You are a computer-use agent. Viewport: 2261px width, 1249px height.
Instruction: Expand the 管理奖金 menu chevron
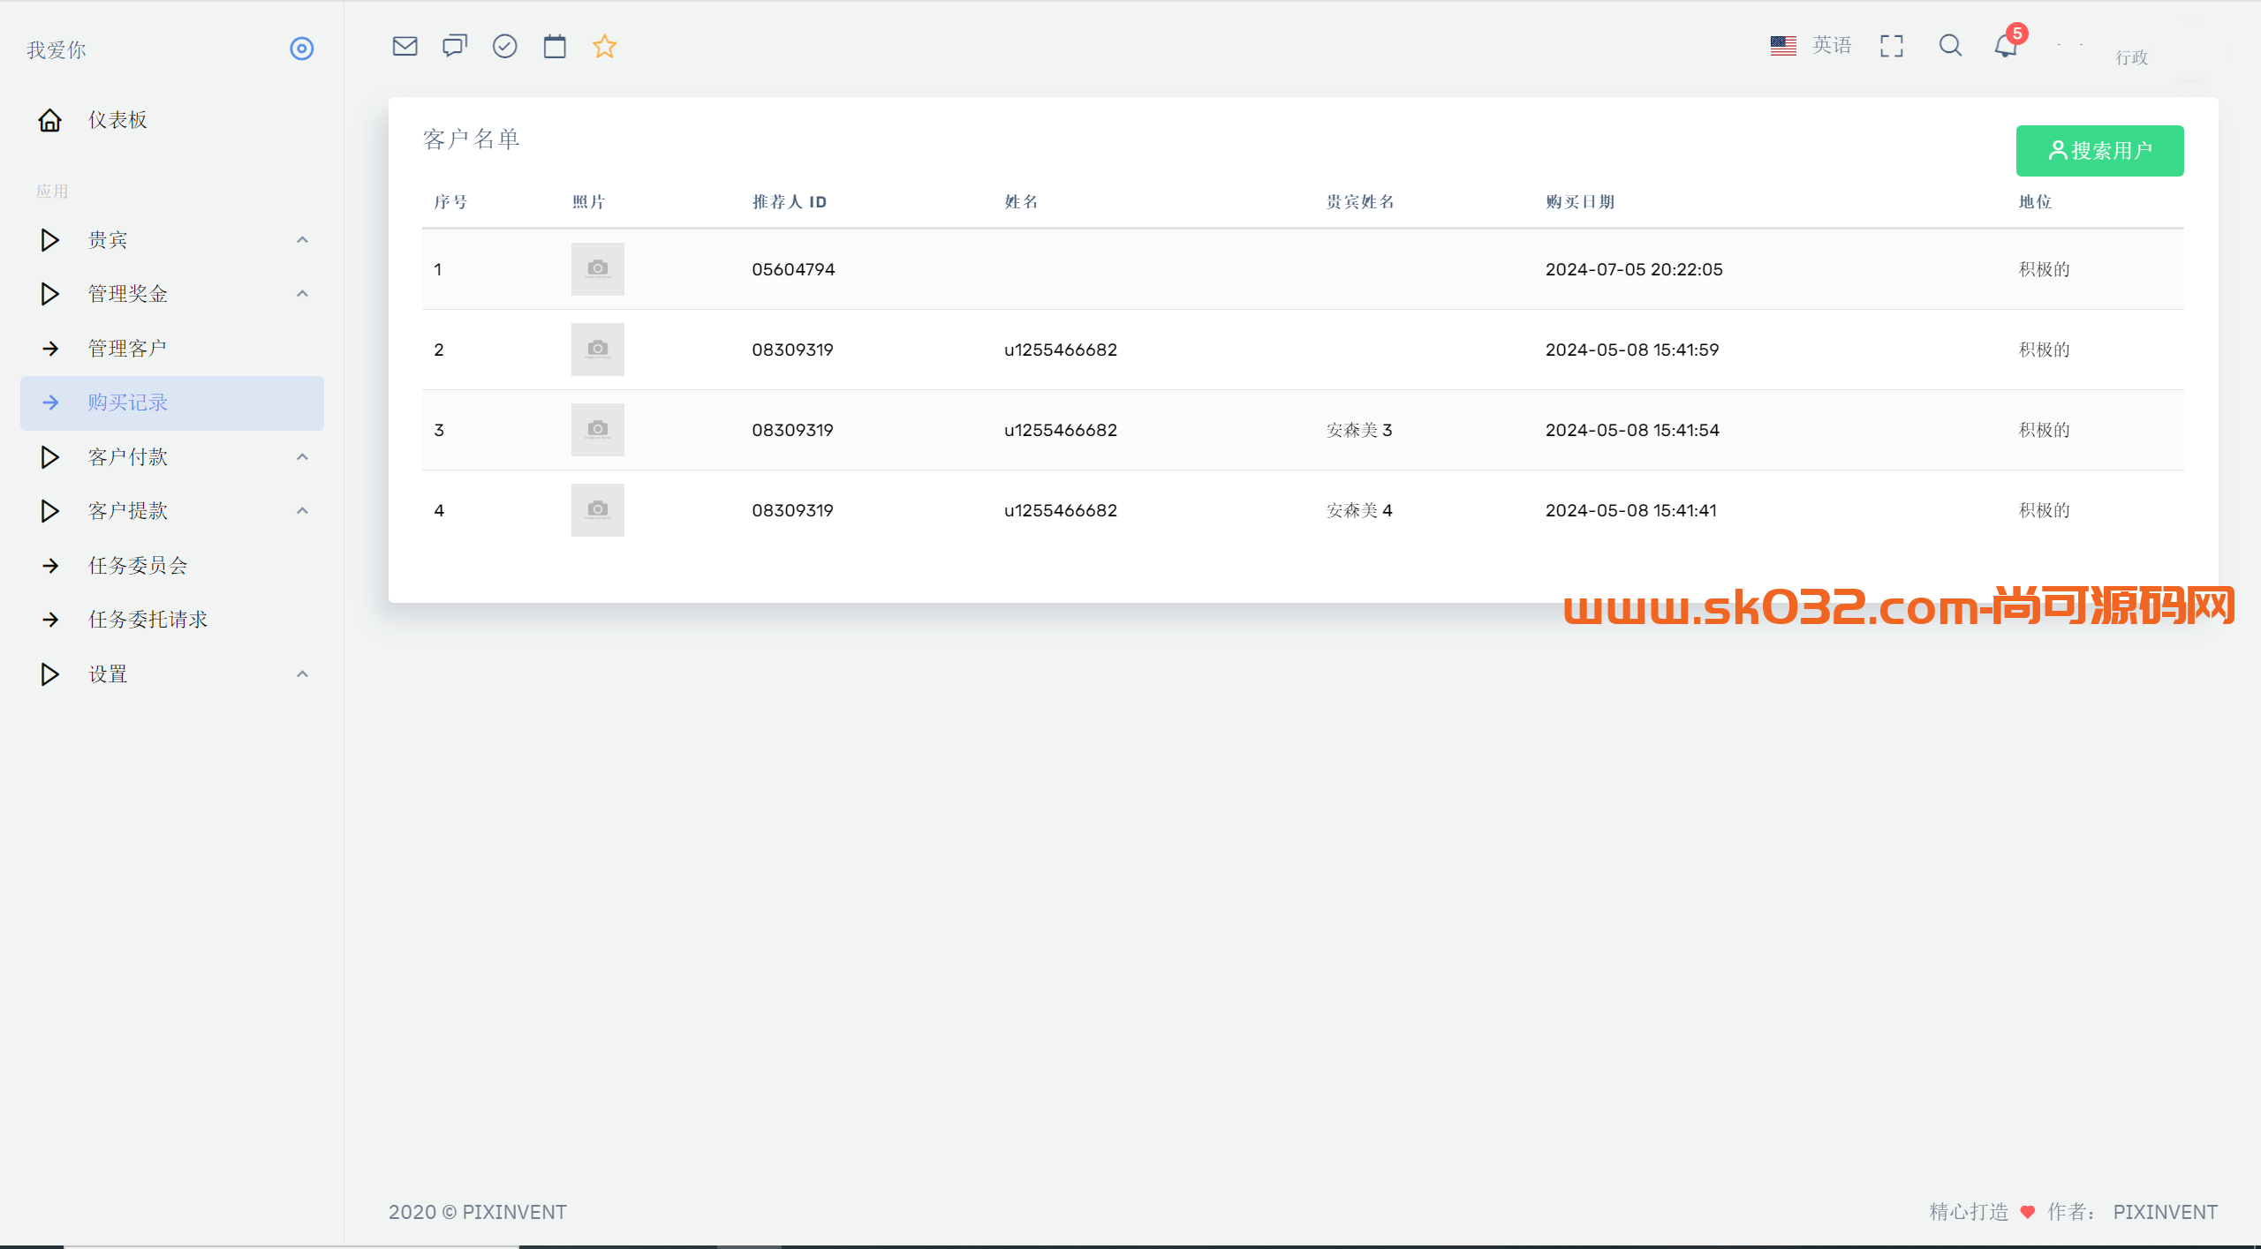pos(302,294)
